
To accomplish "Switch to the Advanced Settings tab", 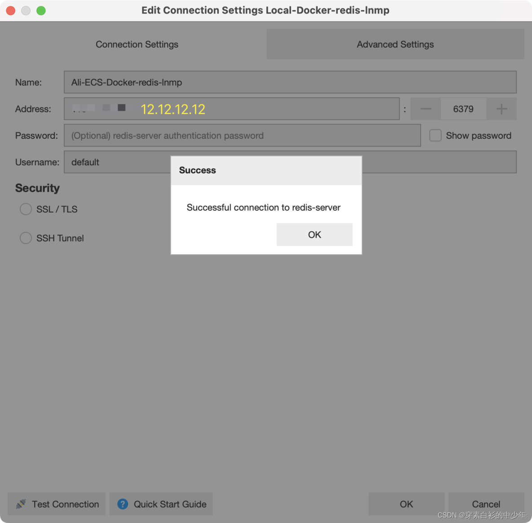I will tap(395, 44).
